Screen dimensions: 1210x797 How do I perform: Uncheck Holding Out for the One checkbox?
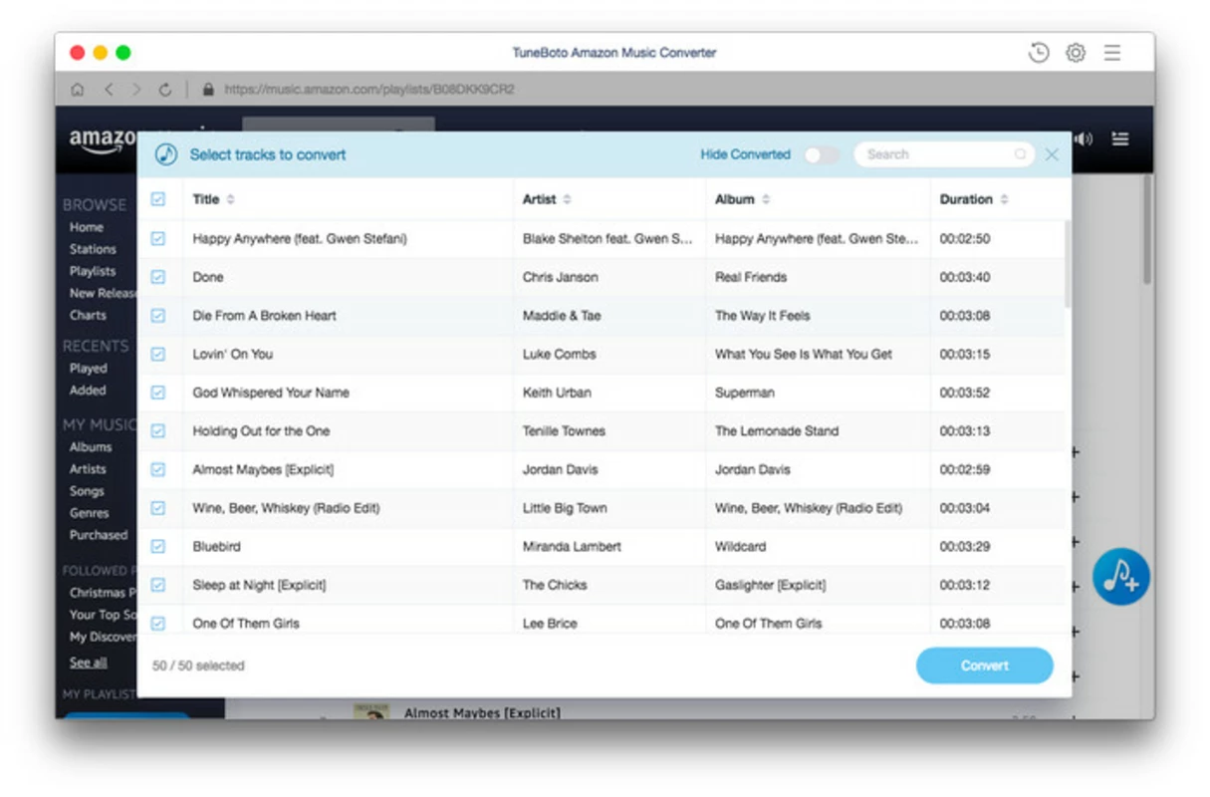tap(158, 431)
